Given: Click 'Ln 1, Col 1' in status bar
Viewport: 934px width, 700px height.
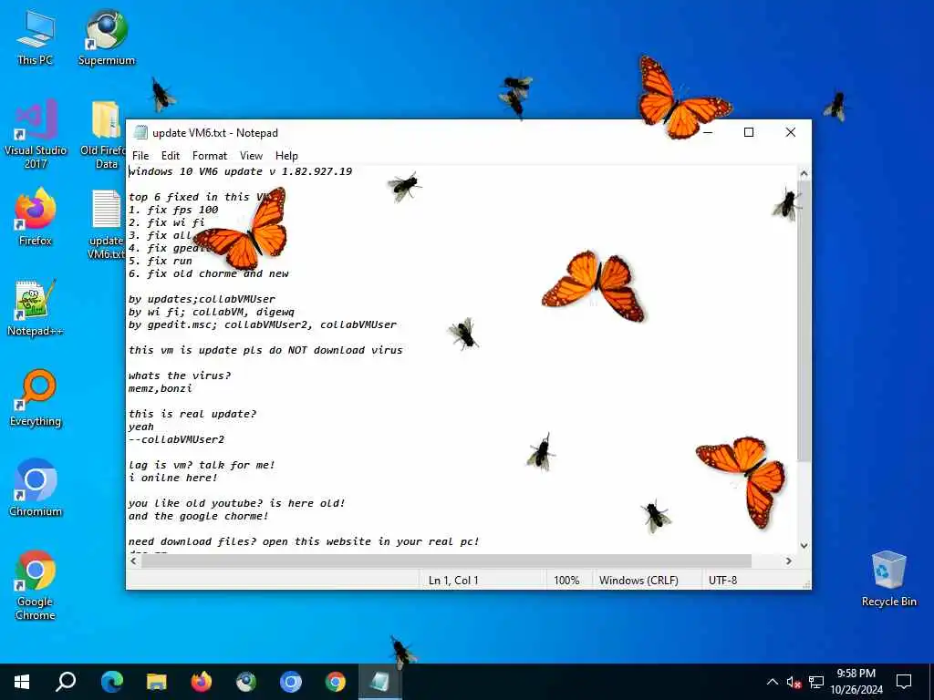Looking at the screenshot, I should click(453, 580).
